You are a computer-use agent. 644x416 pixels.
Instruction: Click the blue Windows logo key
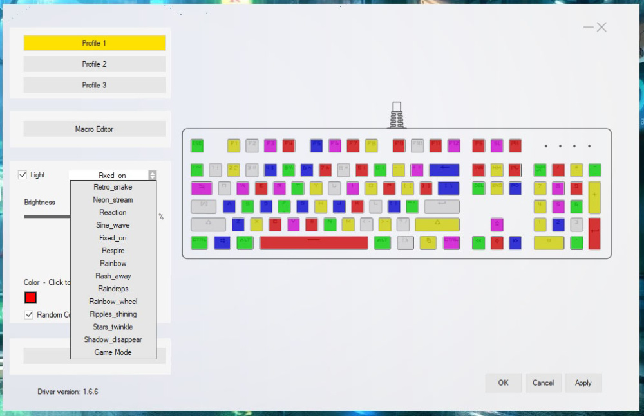[x=222, y=243]
